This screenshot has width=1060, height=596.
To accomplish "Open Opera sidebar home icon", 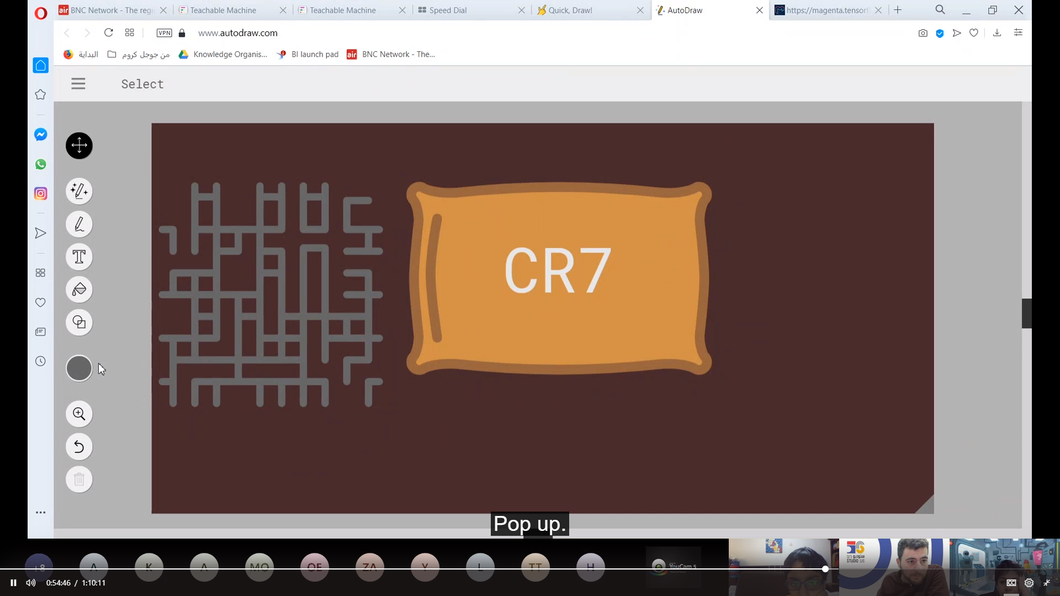I will [x=41, y=66].
